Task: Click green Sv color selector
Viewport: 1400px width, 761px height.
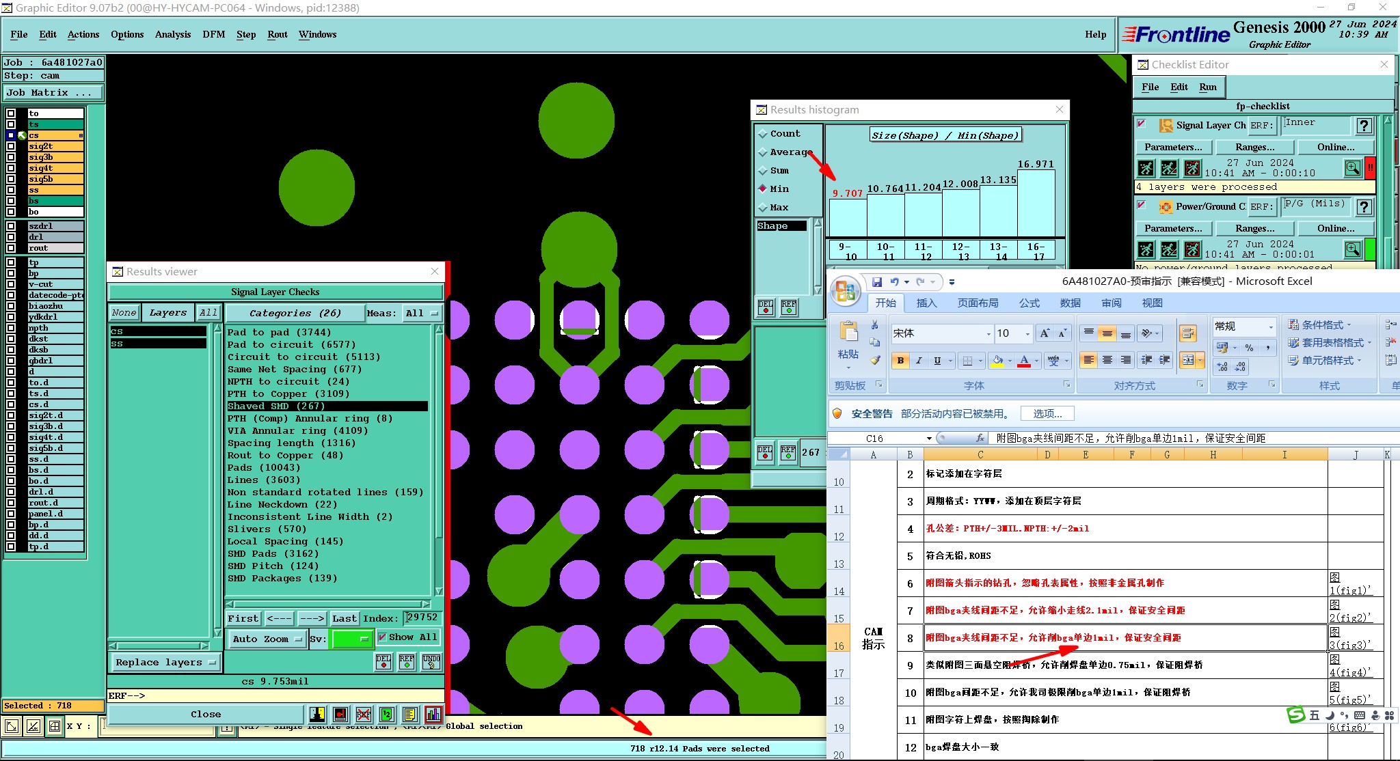Action: tap(351, 639)
